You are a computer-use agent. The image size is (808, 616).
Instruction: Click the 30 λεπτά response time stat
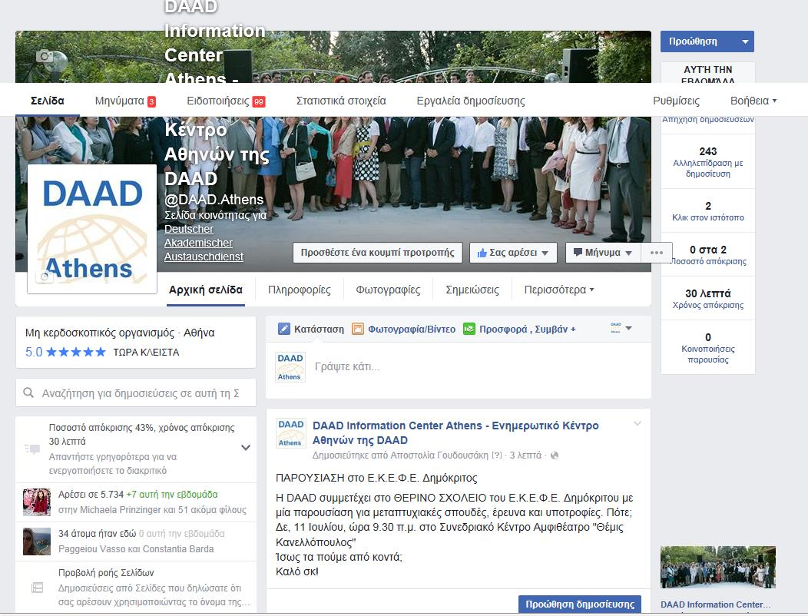[x=708, y=299]
